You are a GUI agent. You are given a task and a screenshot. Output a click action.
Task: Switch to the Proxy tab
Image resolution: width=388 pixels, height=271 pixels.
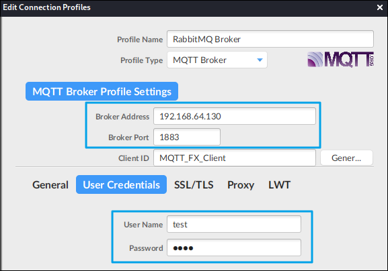pos(241,185)
